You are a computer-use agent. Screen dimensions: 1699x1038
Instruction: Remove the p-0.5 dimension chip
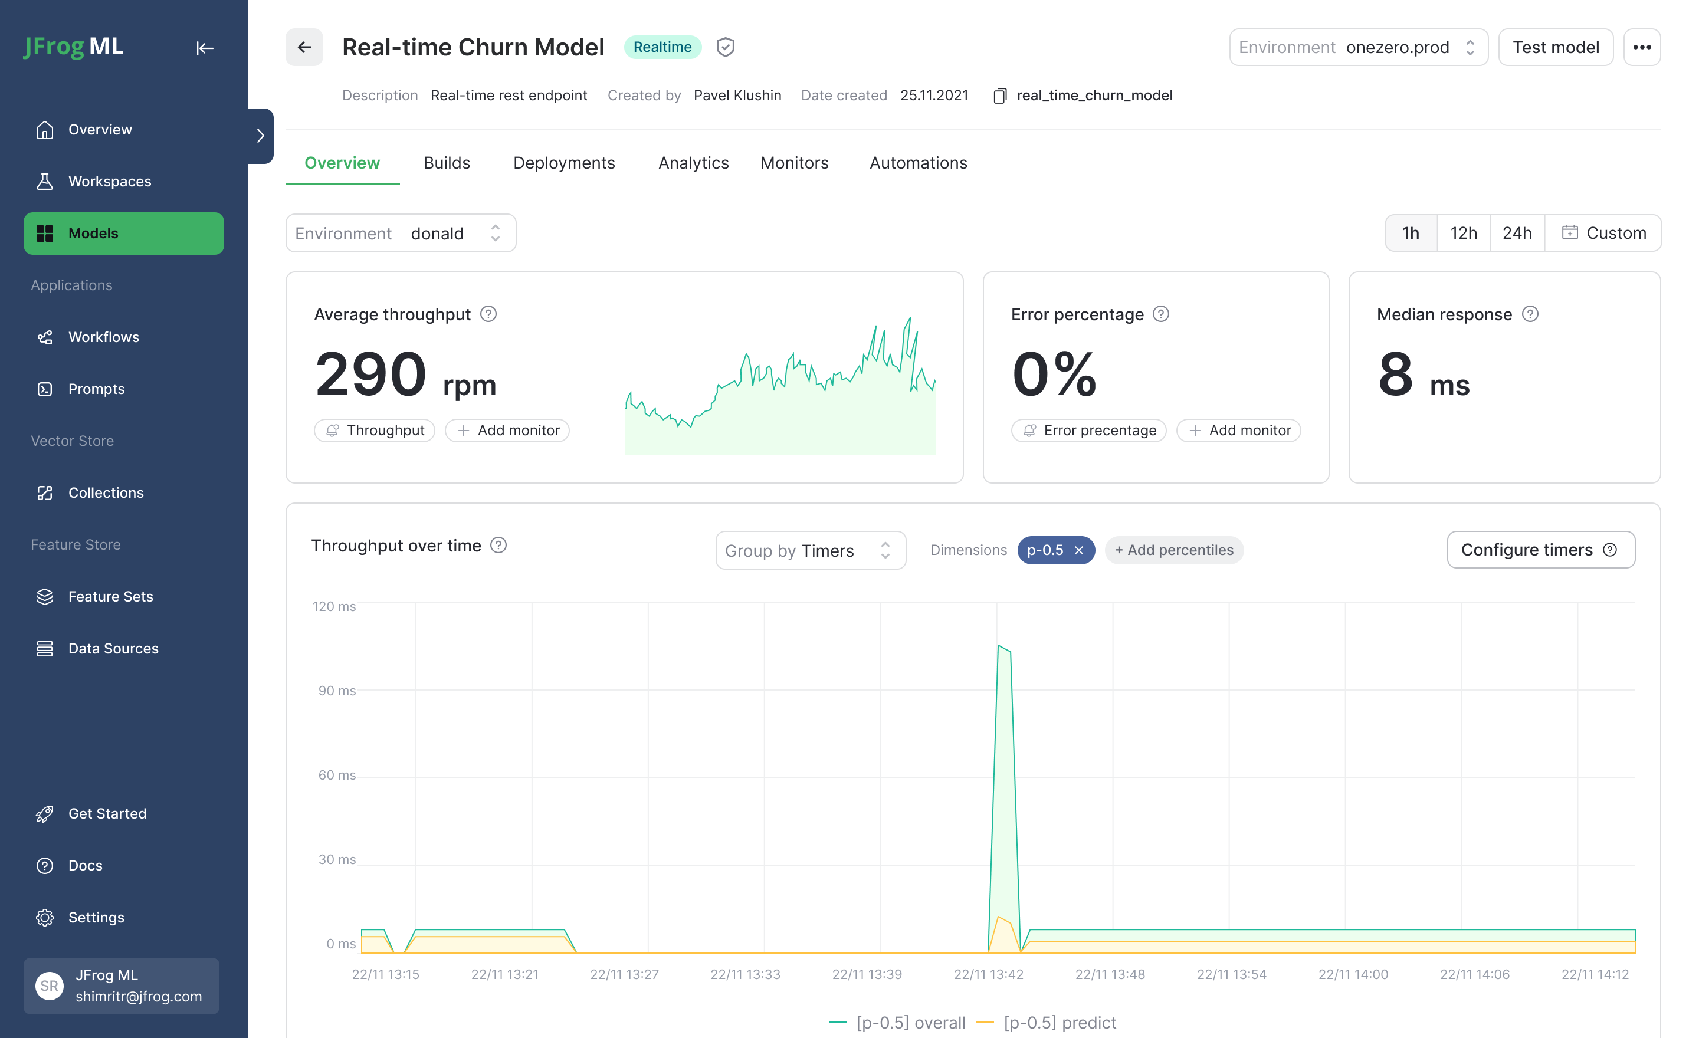pyautogui.click(x=1079, y=551)
